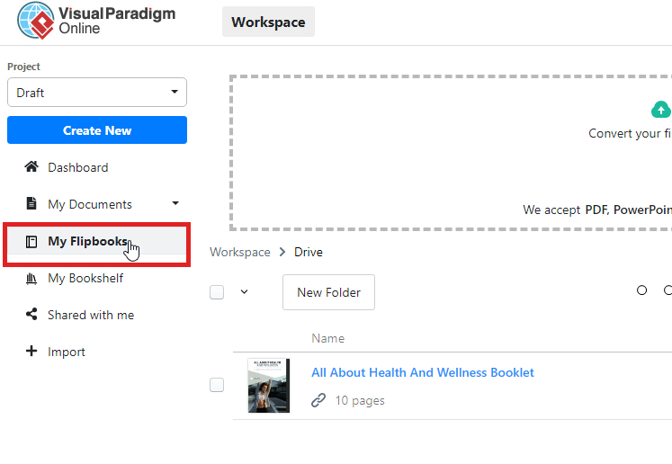Check the Health And Wellness Booklet checkbox
The width and height of the screenshot is (672, 464).
click(x=217, y=385)
